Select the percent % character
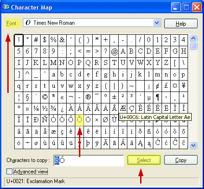204x189 pixels. pos(53,40)
